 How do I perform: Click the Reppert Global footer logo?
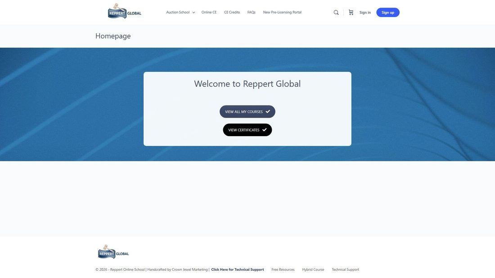113,252
